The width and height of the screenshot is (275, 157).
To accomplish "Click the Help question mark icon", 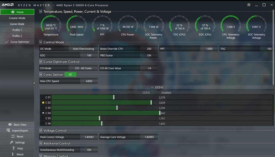I will [x=13, y=148].
